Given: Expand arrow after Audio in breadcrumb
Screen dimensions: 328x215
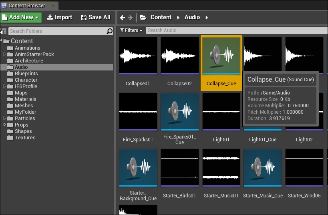Looking at the screenshot, I should point(207,18).
